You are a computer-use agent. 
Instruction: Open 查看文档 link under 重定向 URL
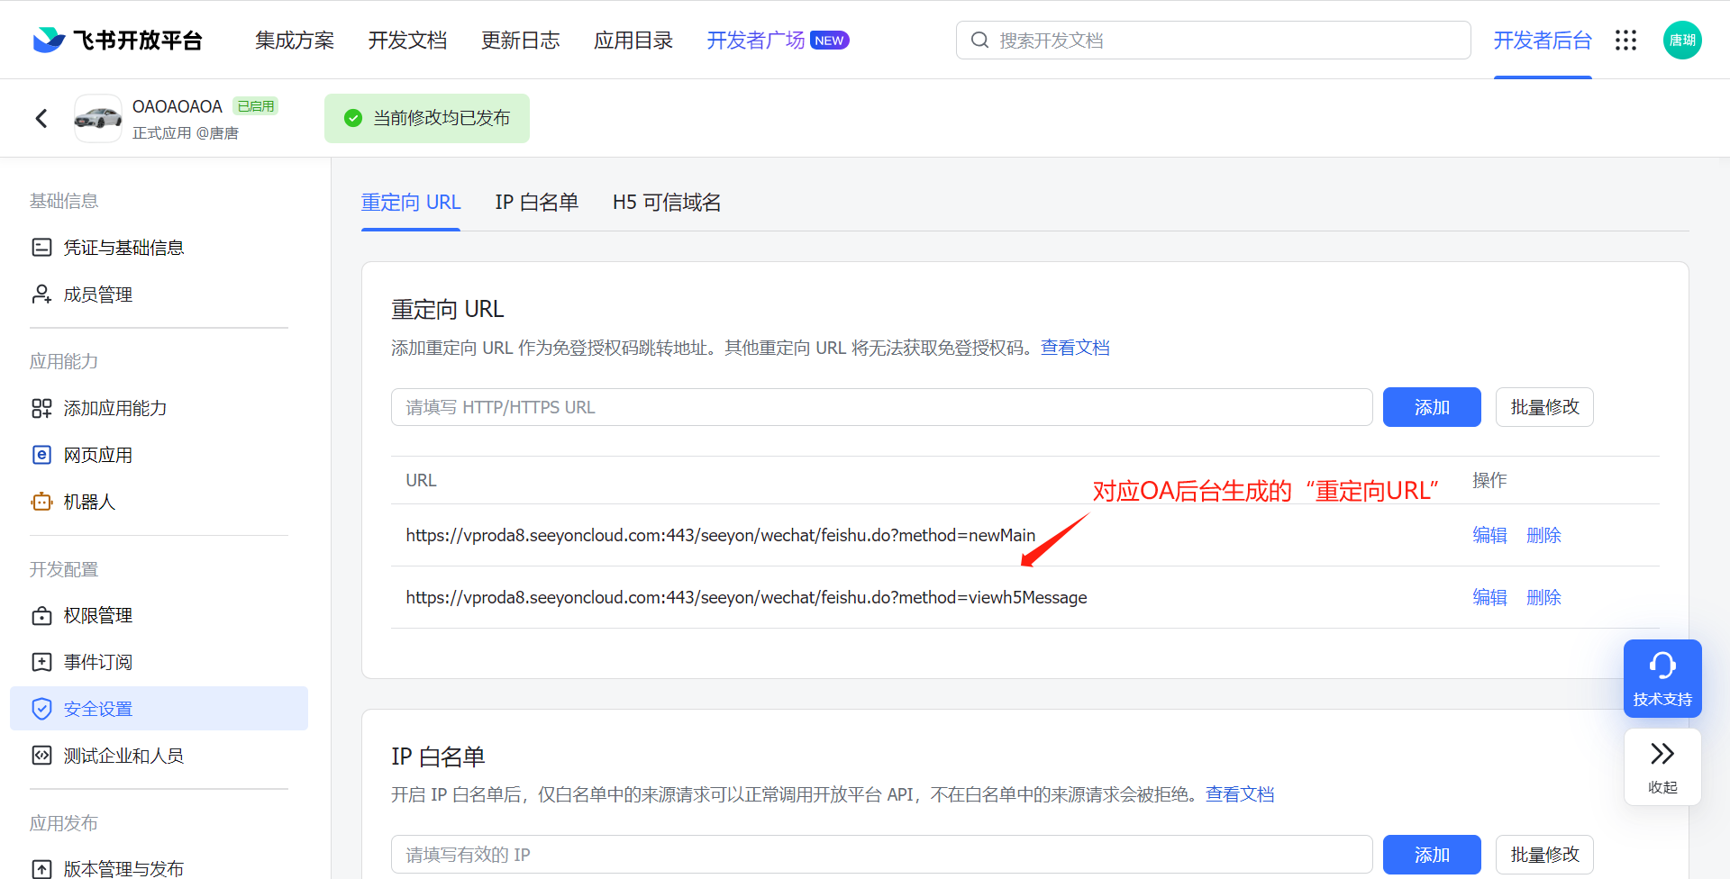click(x=1075, y=348)
